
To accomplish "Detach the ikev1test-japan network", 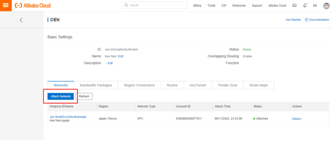I will coord(296,119).
